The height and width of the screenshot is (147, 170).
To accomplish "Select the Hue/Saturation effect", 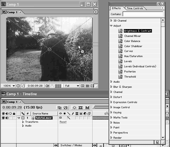I will (x=133, y=56).
